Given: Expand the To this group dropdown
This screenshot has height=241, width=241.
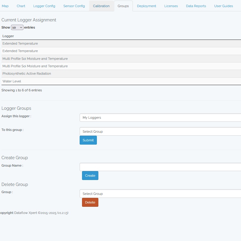Looking at the screenshot, I should (160, 132).
